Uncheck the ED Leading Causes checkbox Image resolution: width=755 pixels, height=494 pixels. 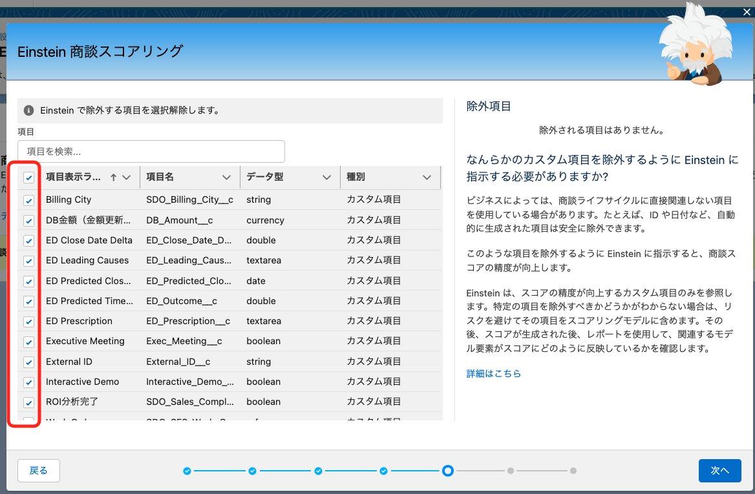coord(29,261)
